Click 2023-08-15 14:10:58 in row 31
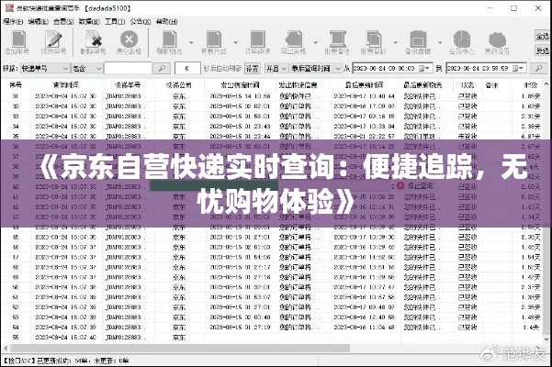This screenshot has height=367, width=552. click(x=240, y=96)
